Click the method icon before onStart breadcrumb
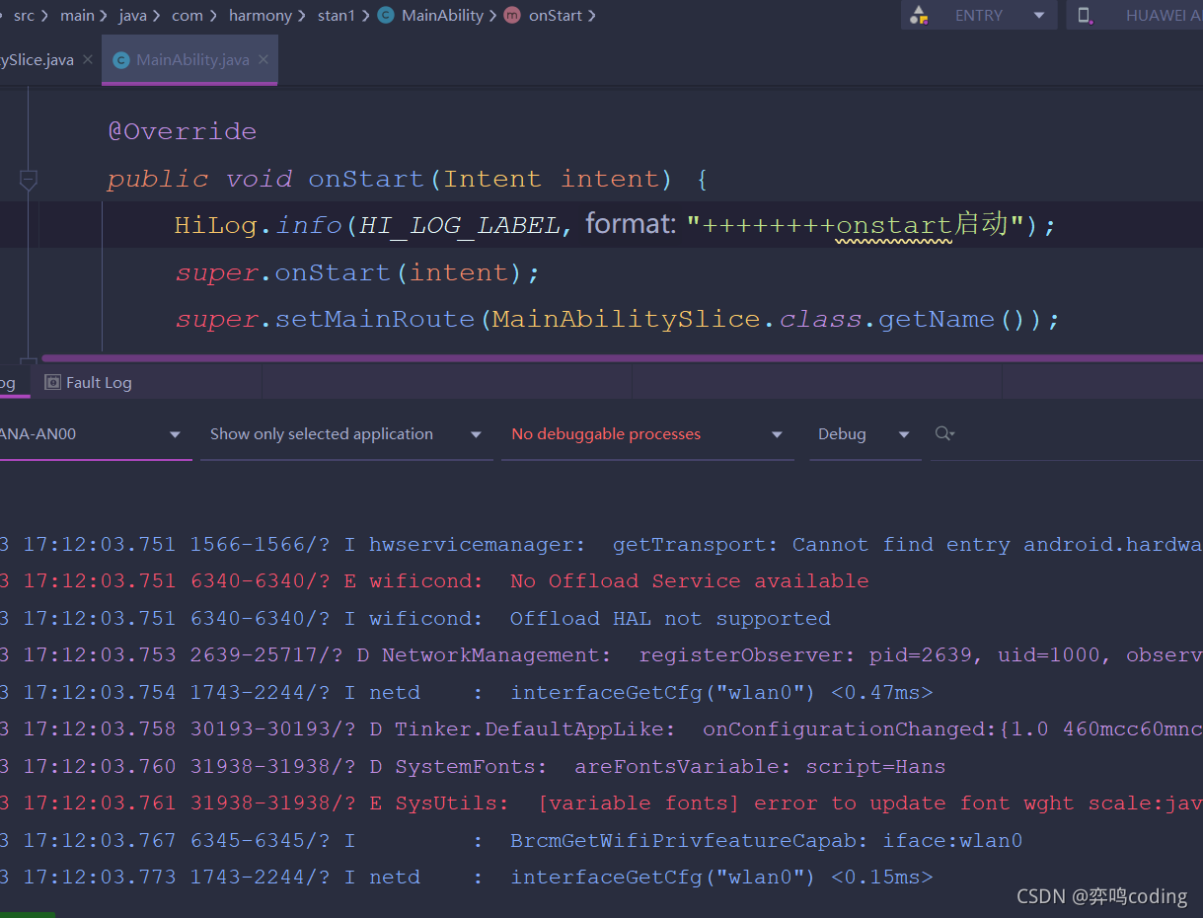The width and height of the screenshot is (1203, 918). pyautogui.click(x=512, y=15)
